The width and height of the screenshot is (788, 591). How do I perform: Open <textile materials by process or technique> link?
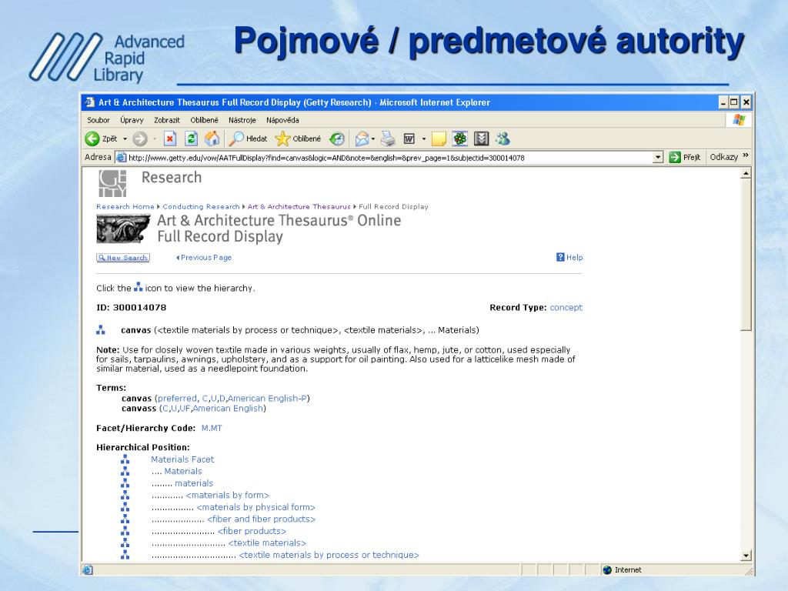click(329, 555)
